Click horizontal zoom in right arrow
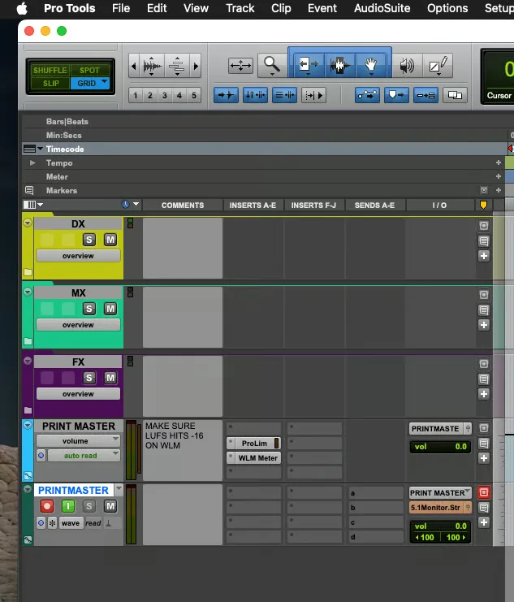 196,67
